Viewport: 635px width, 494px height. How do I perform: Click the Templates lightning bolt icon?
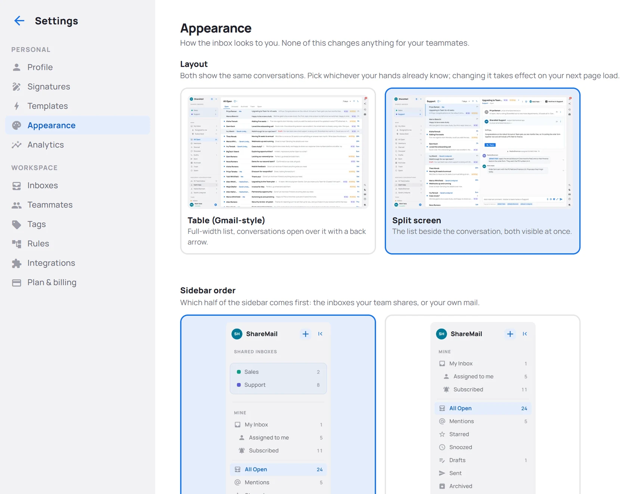click(x=16, y=106)
